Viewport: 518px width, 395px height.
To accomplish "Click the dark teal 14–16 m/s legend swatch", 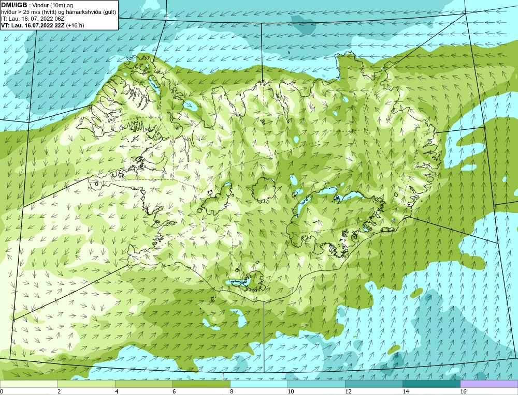I will 431,384.
